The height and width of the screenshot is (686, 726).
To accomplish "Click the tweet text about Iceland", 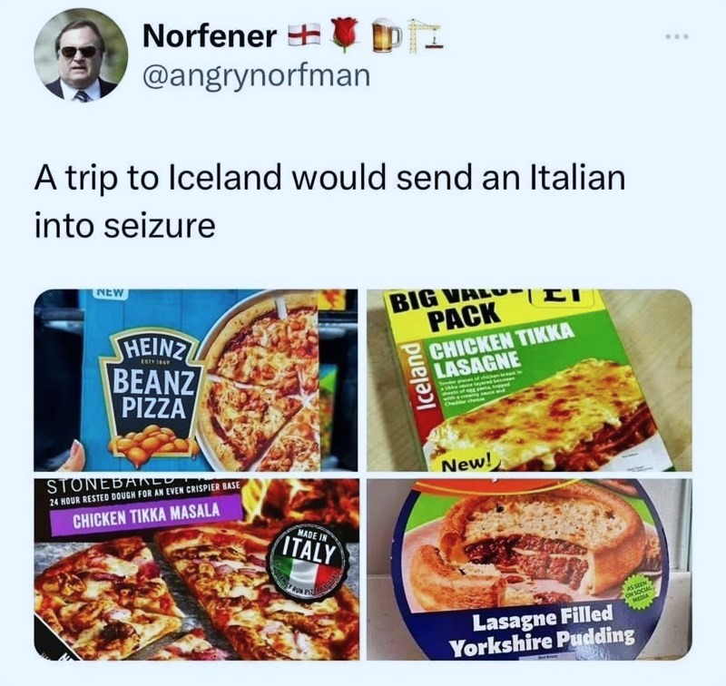I will click(x=329, y=201).
